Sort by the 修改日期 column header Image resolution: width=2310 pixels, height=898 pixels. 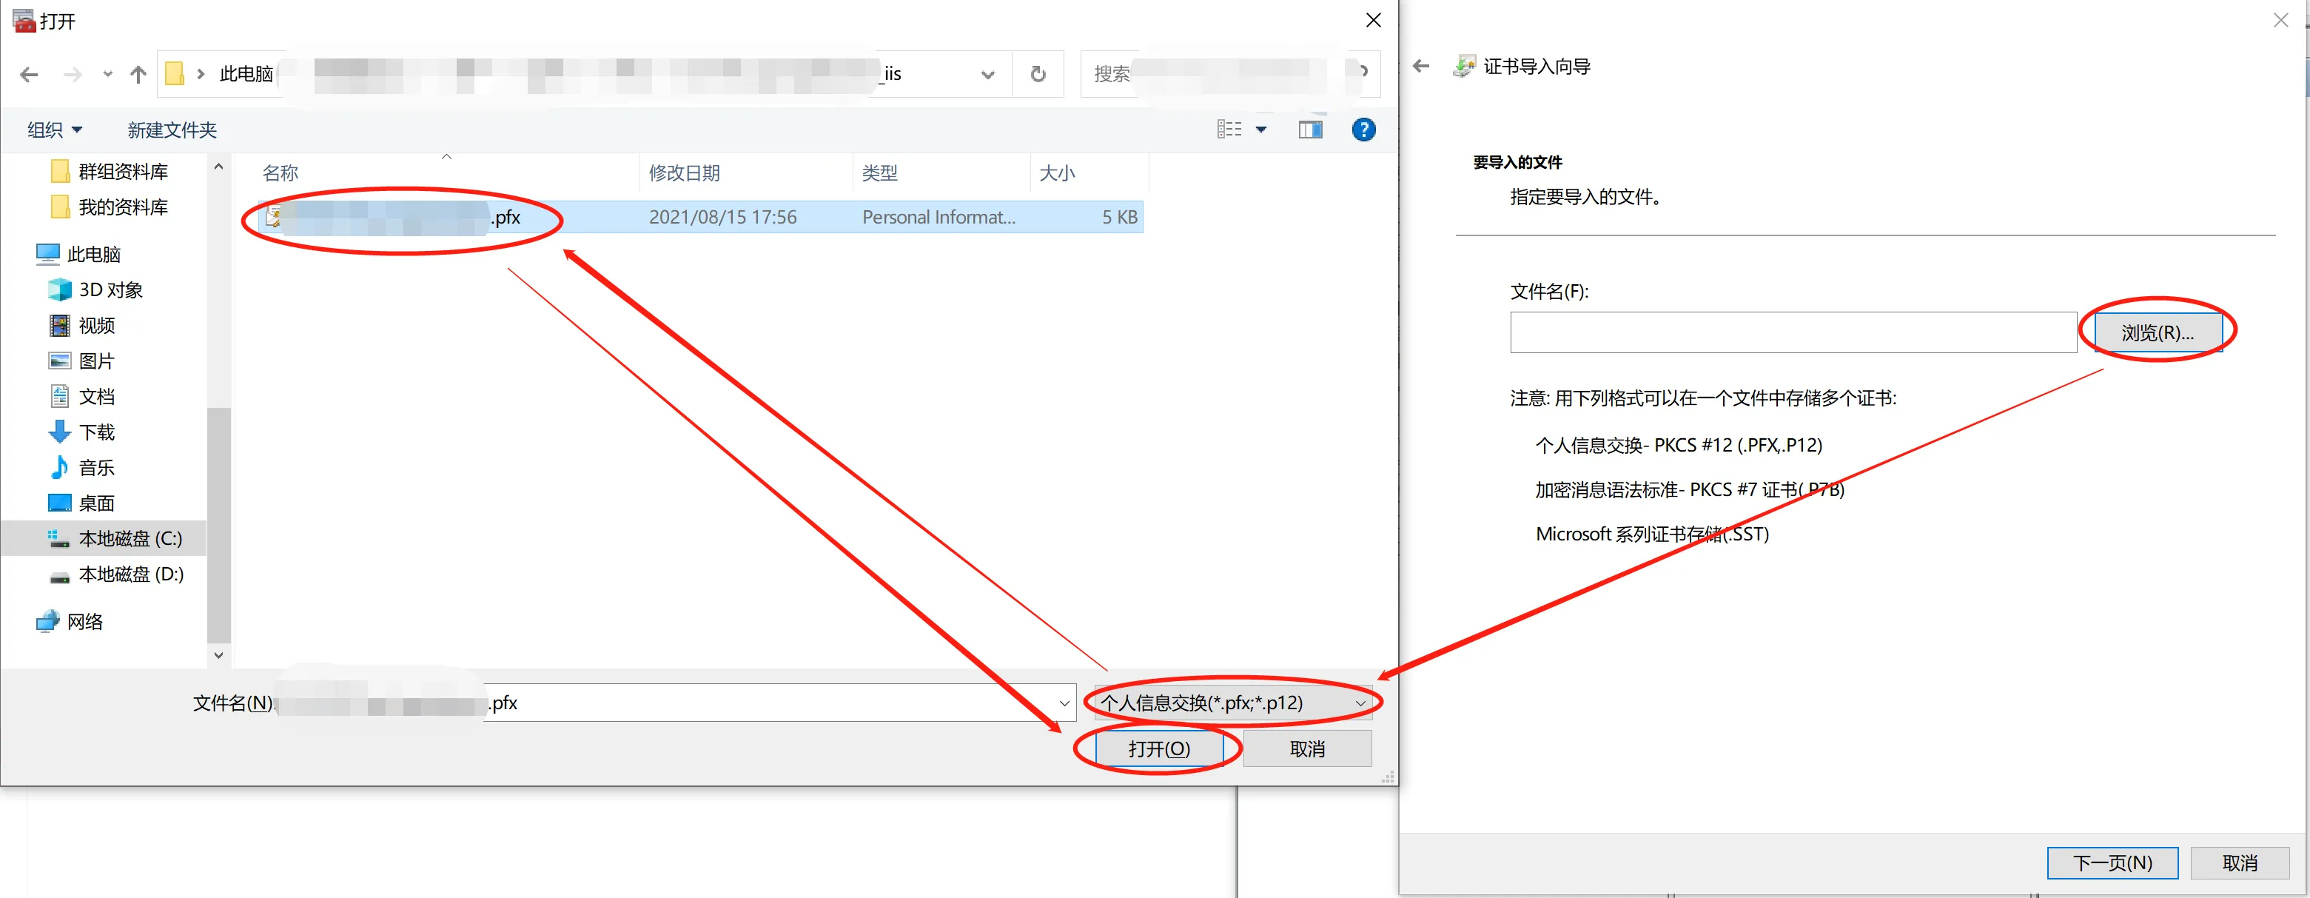[x=684, y=173]
